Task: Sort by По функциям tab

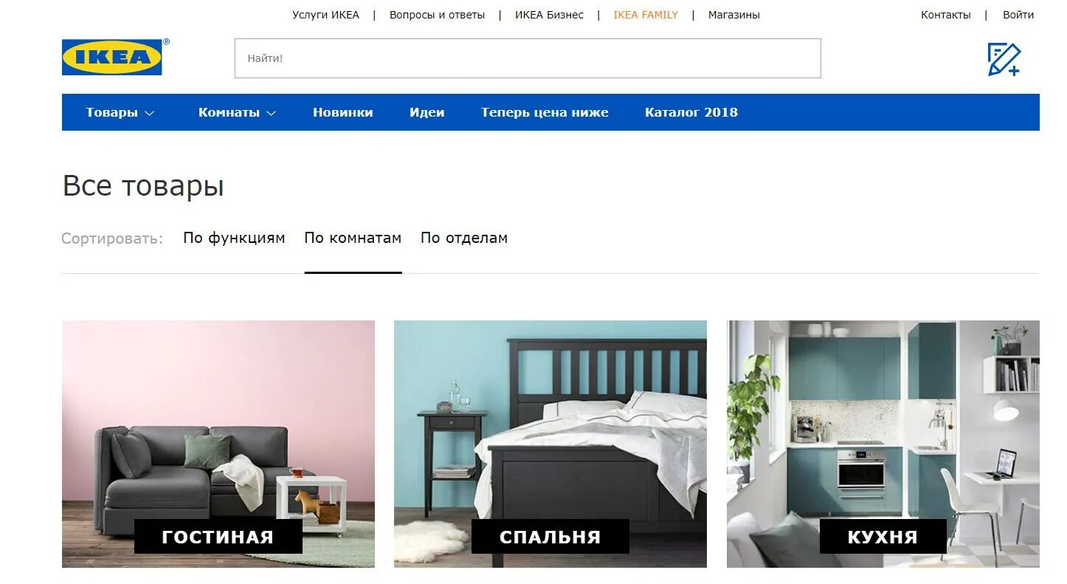Action: 234,238
